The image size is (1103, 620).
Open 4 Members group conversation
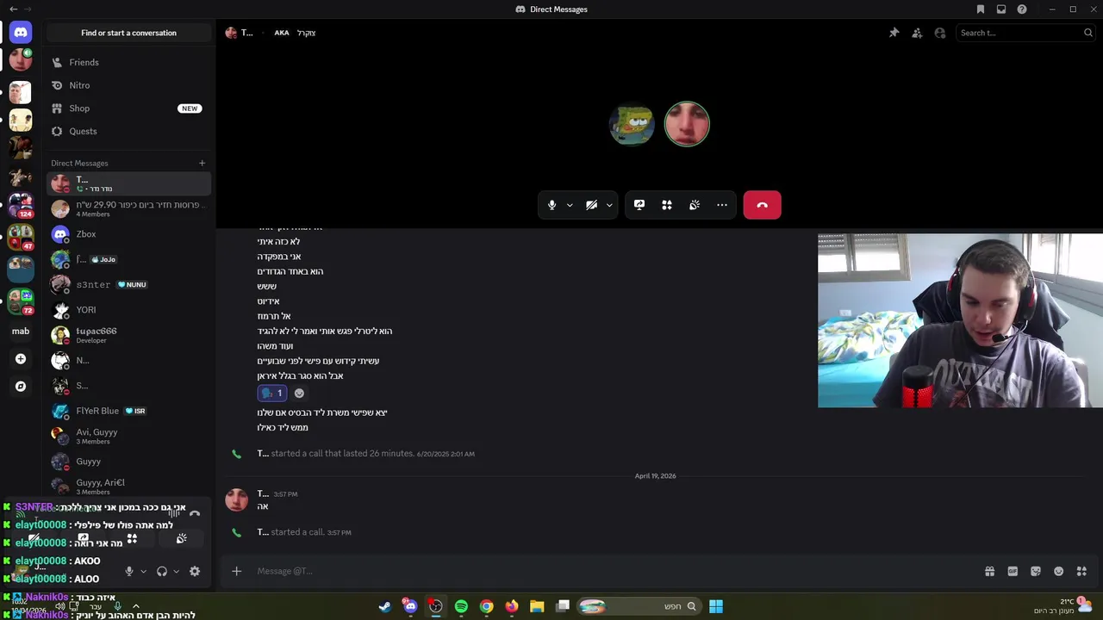coord(128,209)
